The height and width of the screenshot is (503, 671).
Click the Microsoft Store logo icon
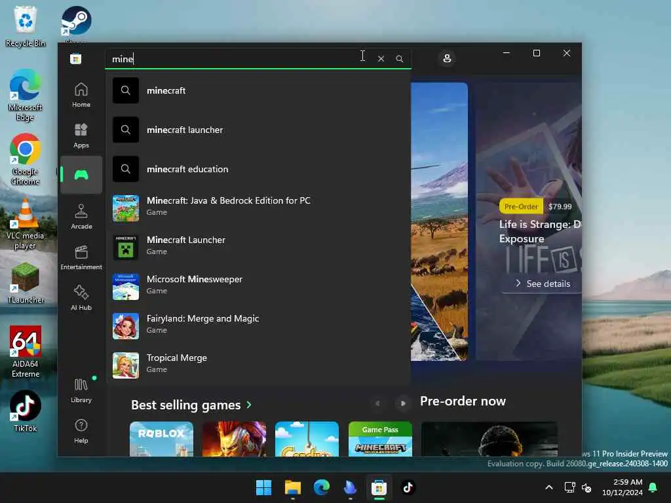pos(76,58)
